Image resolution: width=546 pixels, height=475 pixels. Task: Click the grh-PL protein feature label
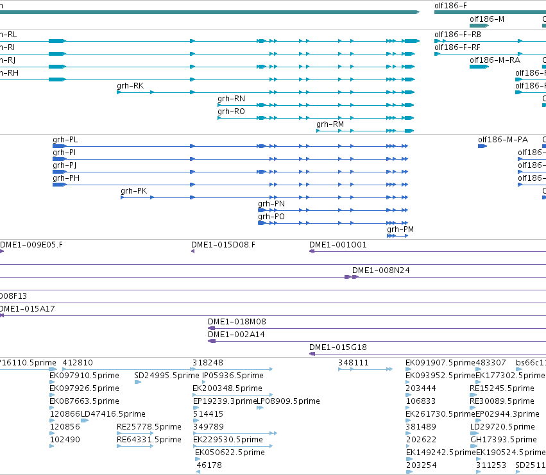pyautogui.click(x=65, y=140)
